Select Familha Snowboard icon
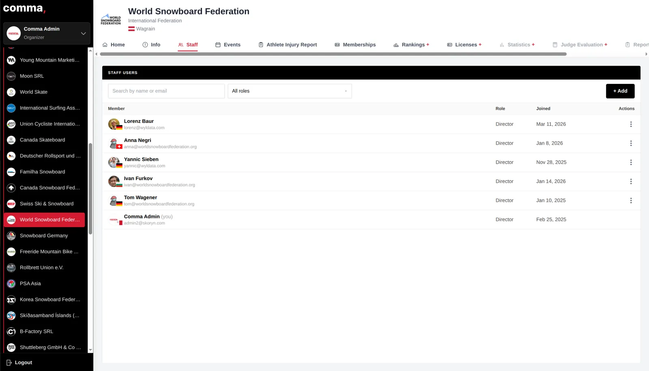Viewport: 649px width, 371px height. (x=11, y=172)
